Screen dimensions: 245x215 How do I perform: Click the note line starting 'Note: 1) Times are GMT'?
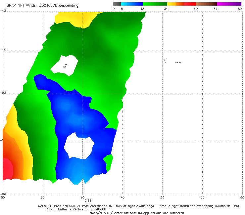(x=139, y=206)
